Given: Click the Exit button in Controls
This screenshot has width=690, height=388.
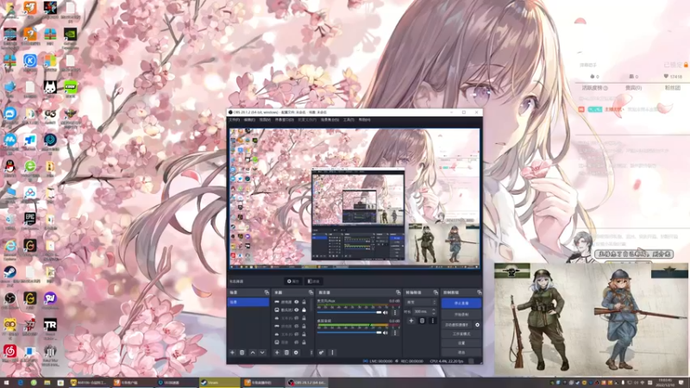Looking at the screenshot, I should point(461,353).
